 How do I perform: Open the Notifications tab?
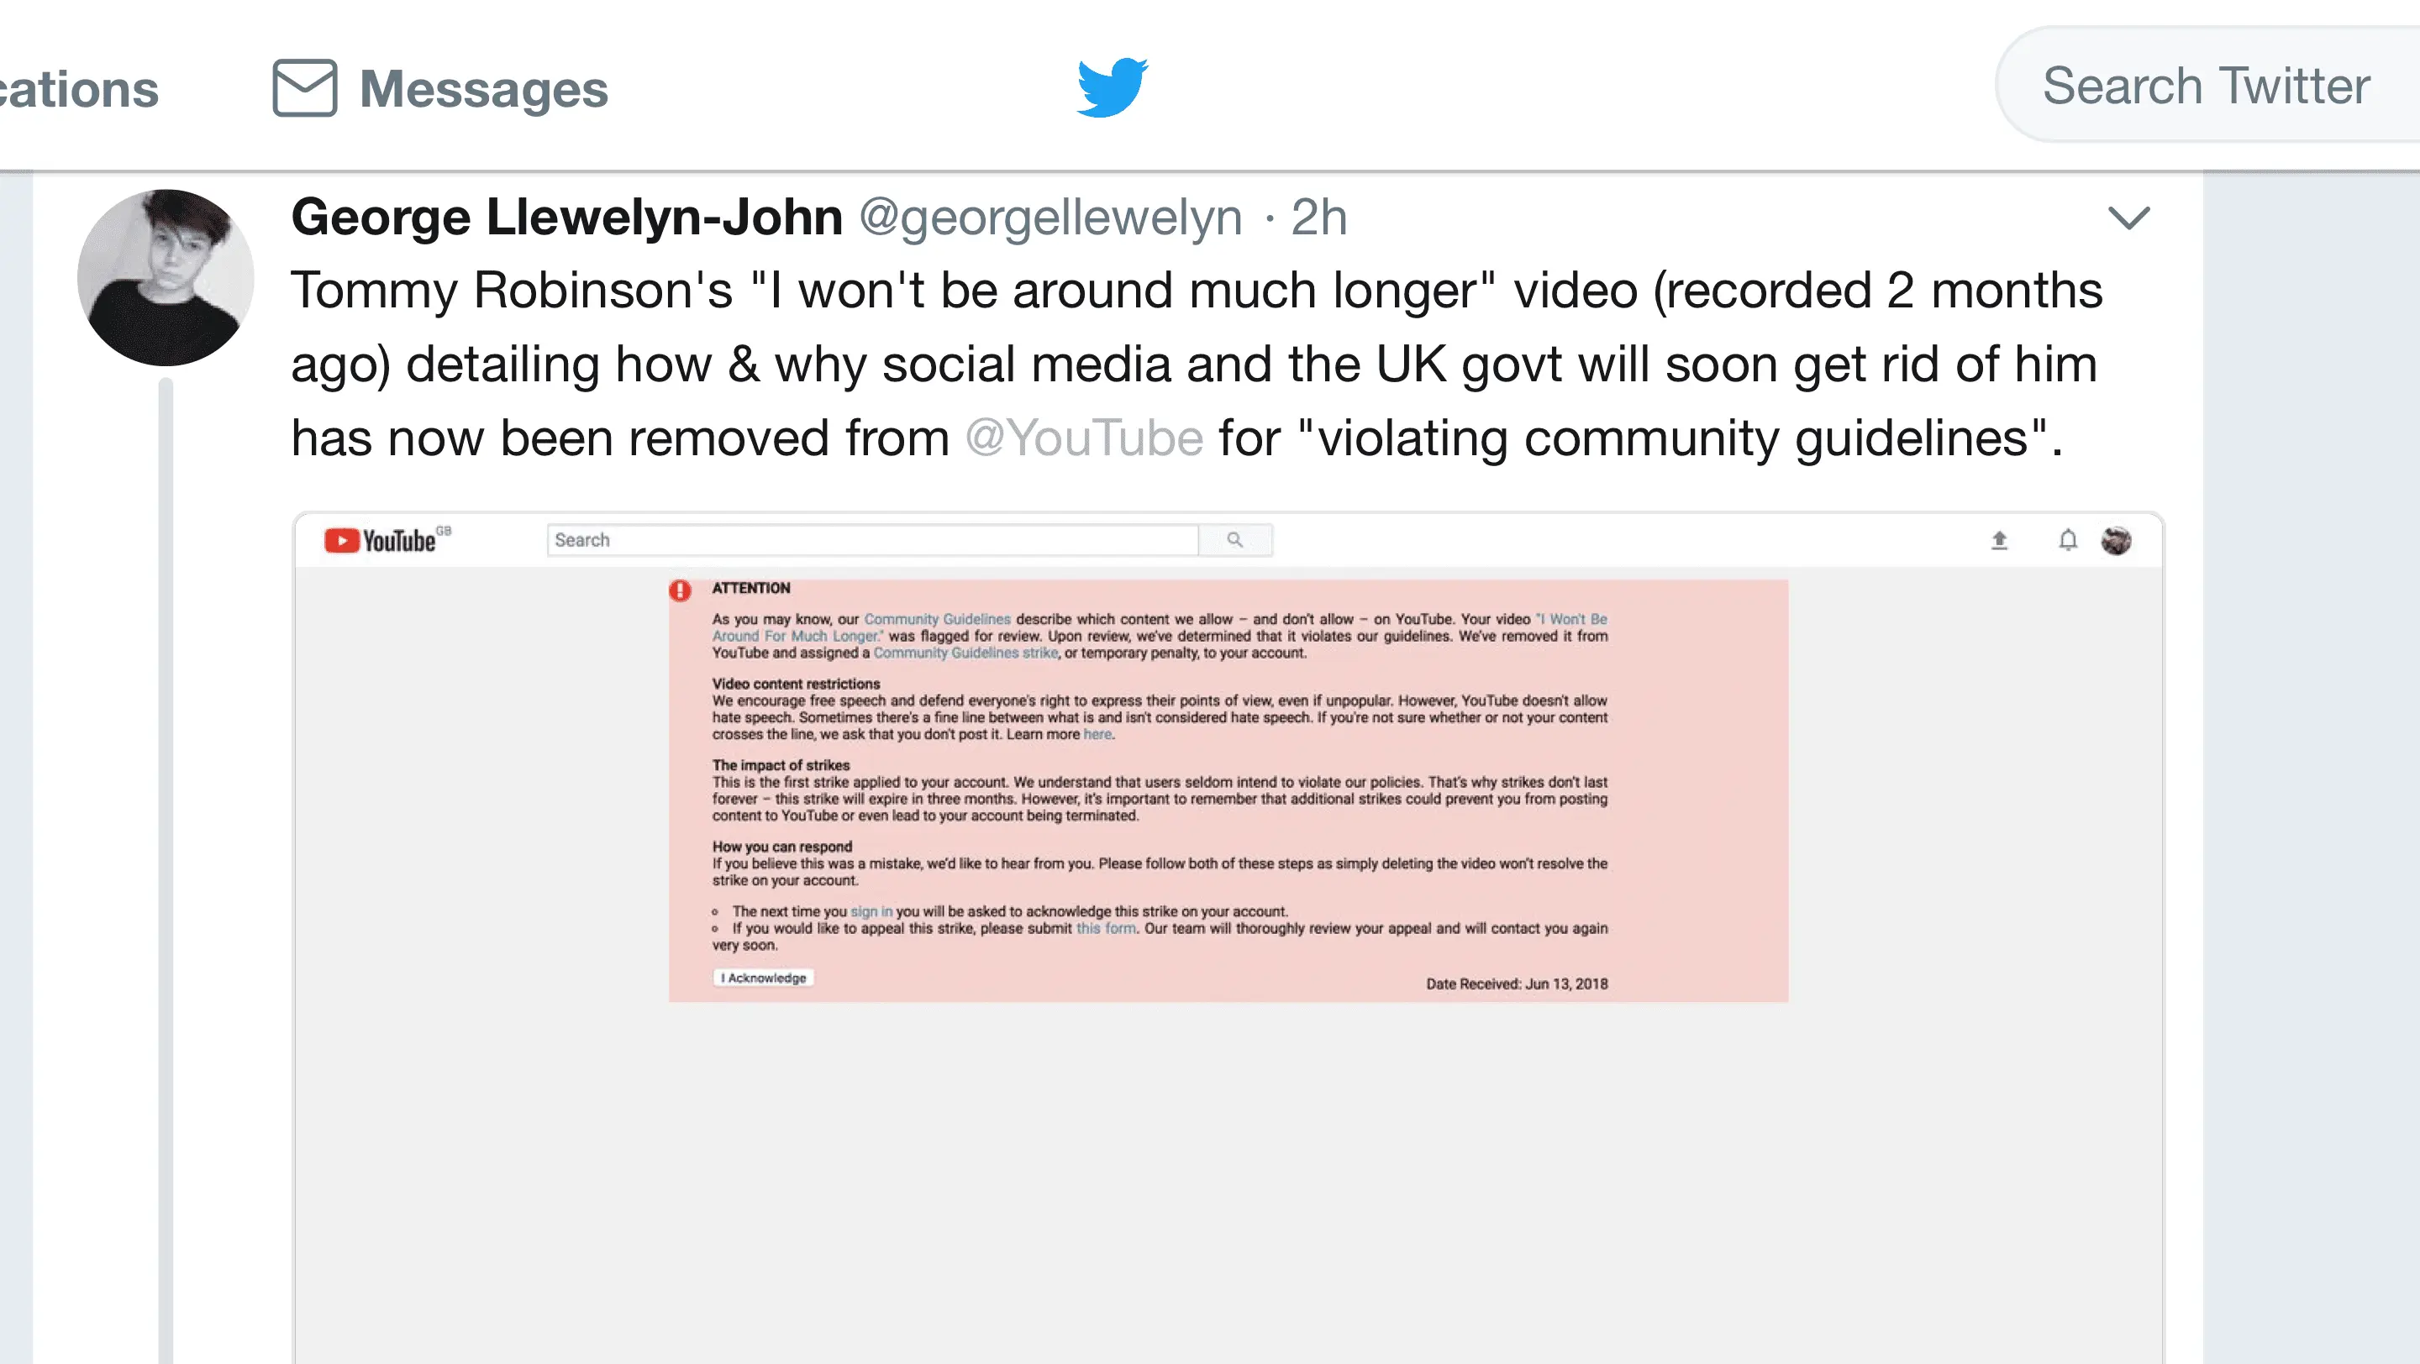pyautogui.click(x=79, y=88)
